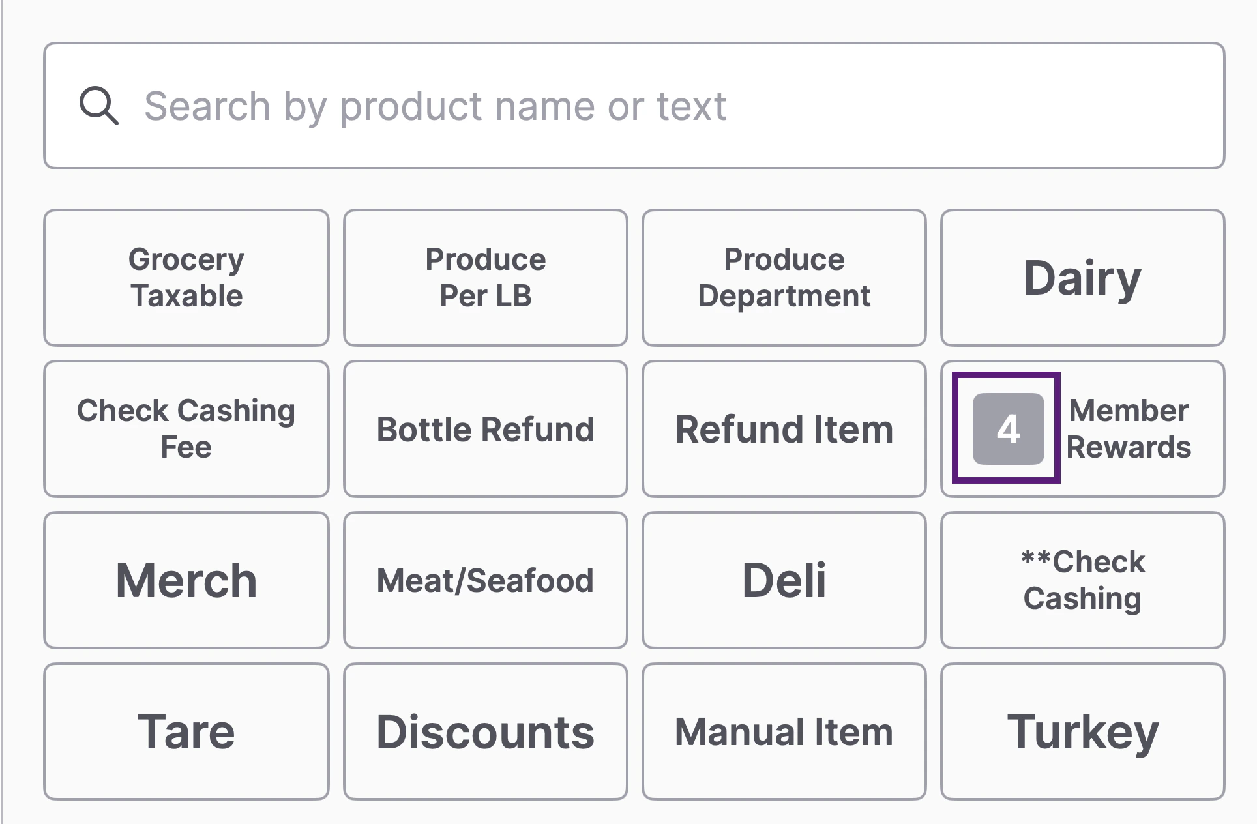Image resolution: width=1257 pixels, height=824 pixels.
Task: Tap the Produce Per LB button
Action: pyautogui.click(x=485, y=278)
